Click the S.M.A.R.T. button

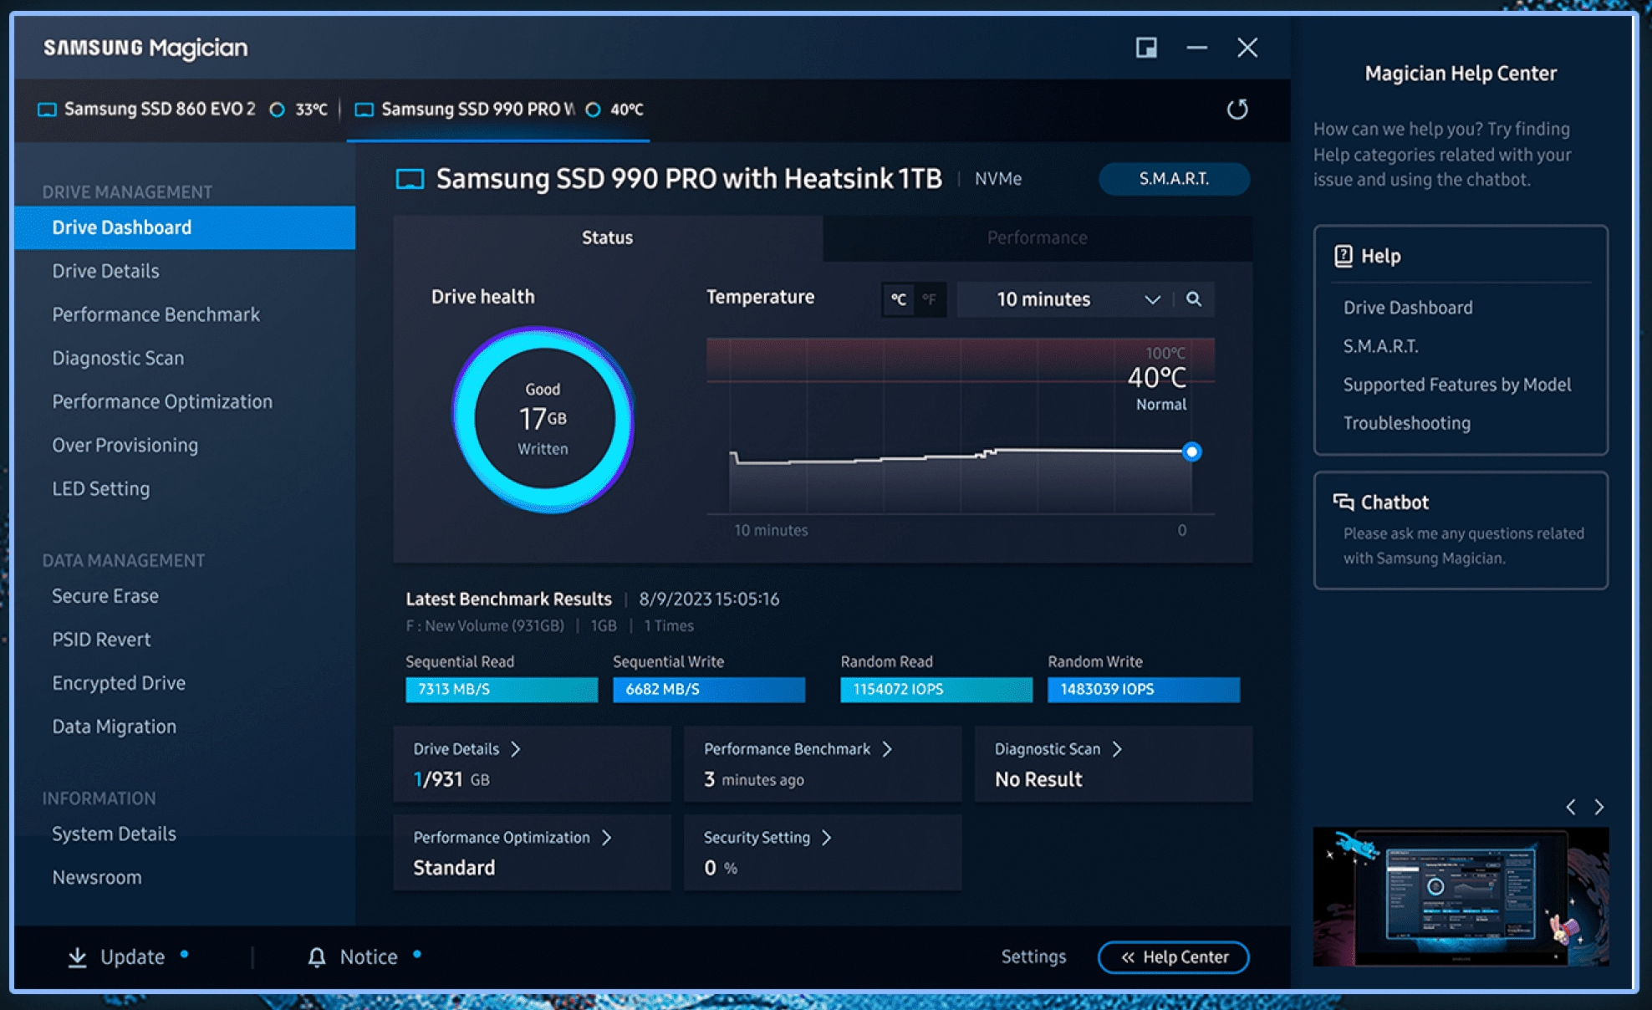click(x=1174, y=178)
